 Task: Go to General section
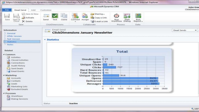click(11, 33)
